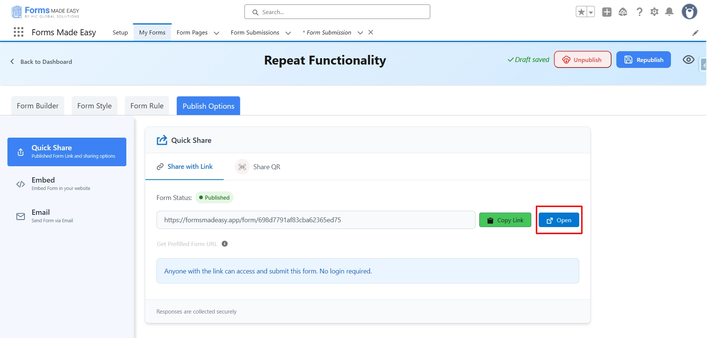
Task: Open the Trailhead guidance icon
Action: coord(623,12)
